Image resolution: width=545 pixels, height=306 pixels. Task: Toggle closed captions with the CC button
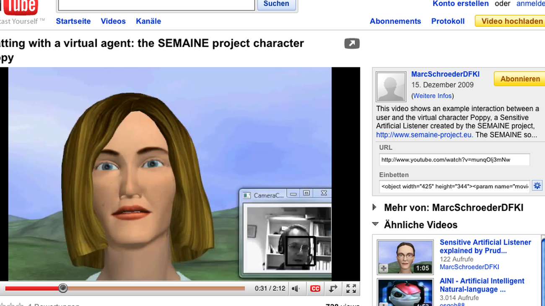[x=315, y=288]
